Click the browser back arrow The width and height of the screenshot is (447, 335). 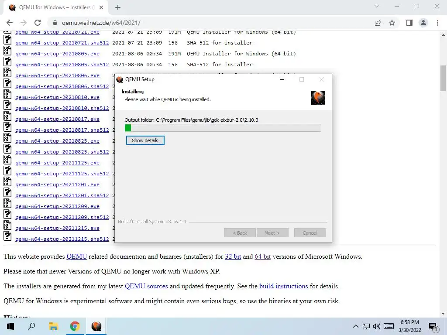click(10, 23)
